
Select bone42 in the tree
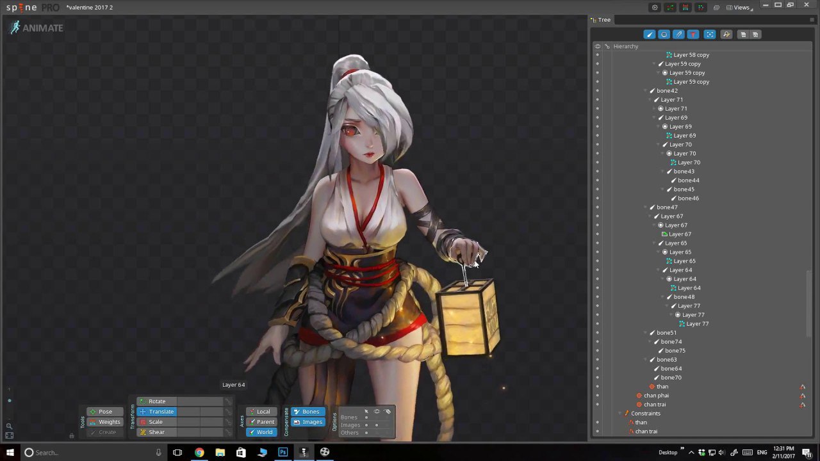pyautogui.click(x=667, y=91)
